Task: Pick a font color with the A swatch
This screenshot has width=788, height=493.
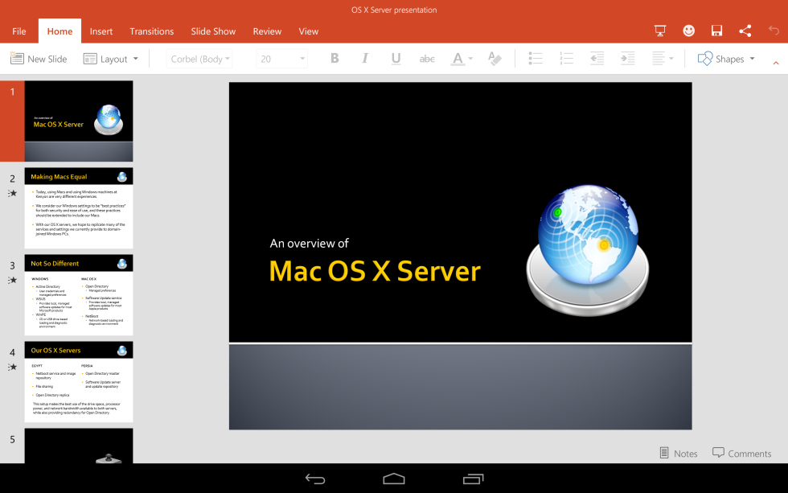Action: click(x=457, y=58)
